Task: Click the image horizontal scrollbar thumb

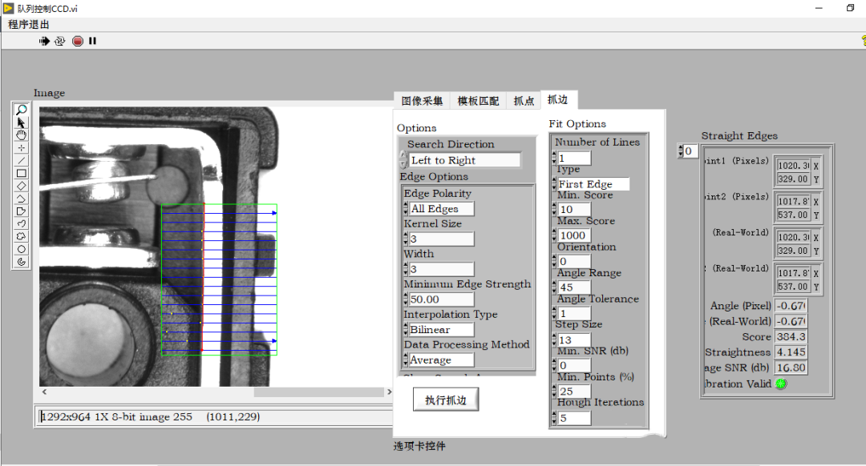Action: click(318, 392)
